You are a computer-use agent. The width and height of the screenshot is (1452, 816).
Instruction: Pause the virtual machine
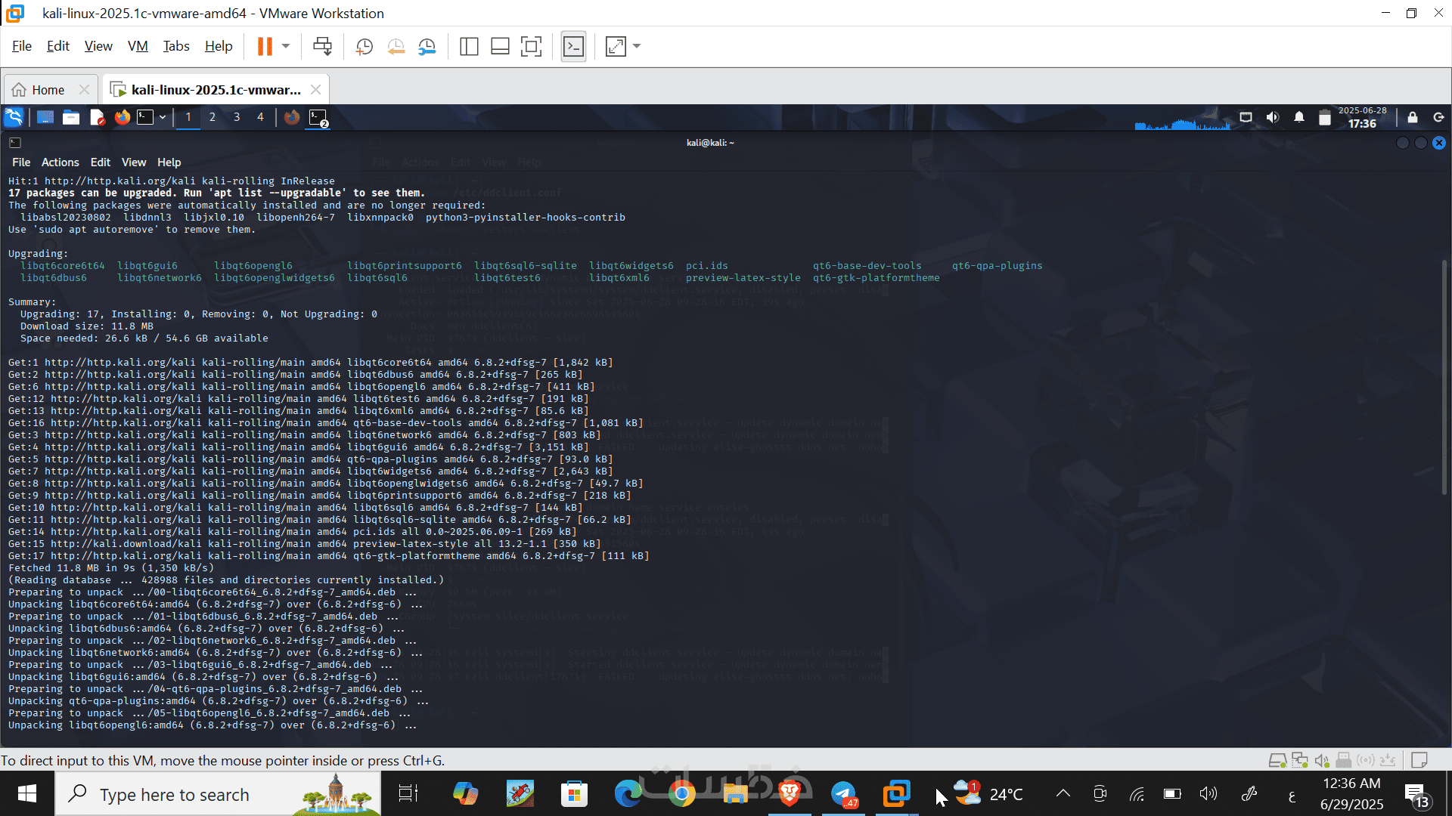coord(264,47)
